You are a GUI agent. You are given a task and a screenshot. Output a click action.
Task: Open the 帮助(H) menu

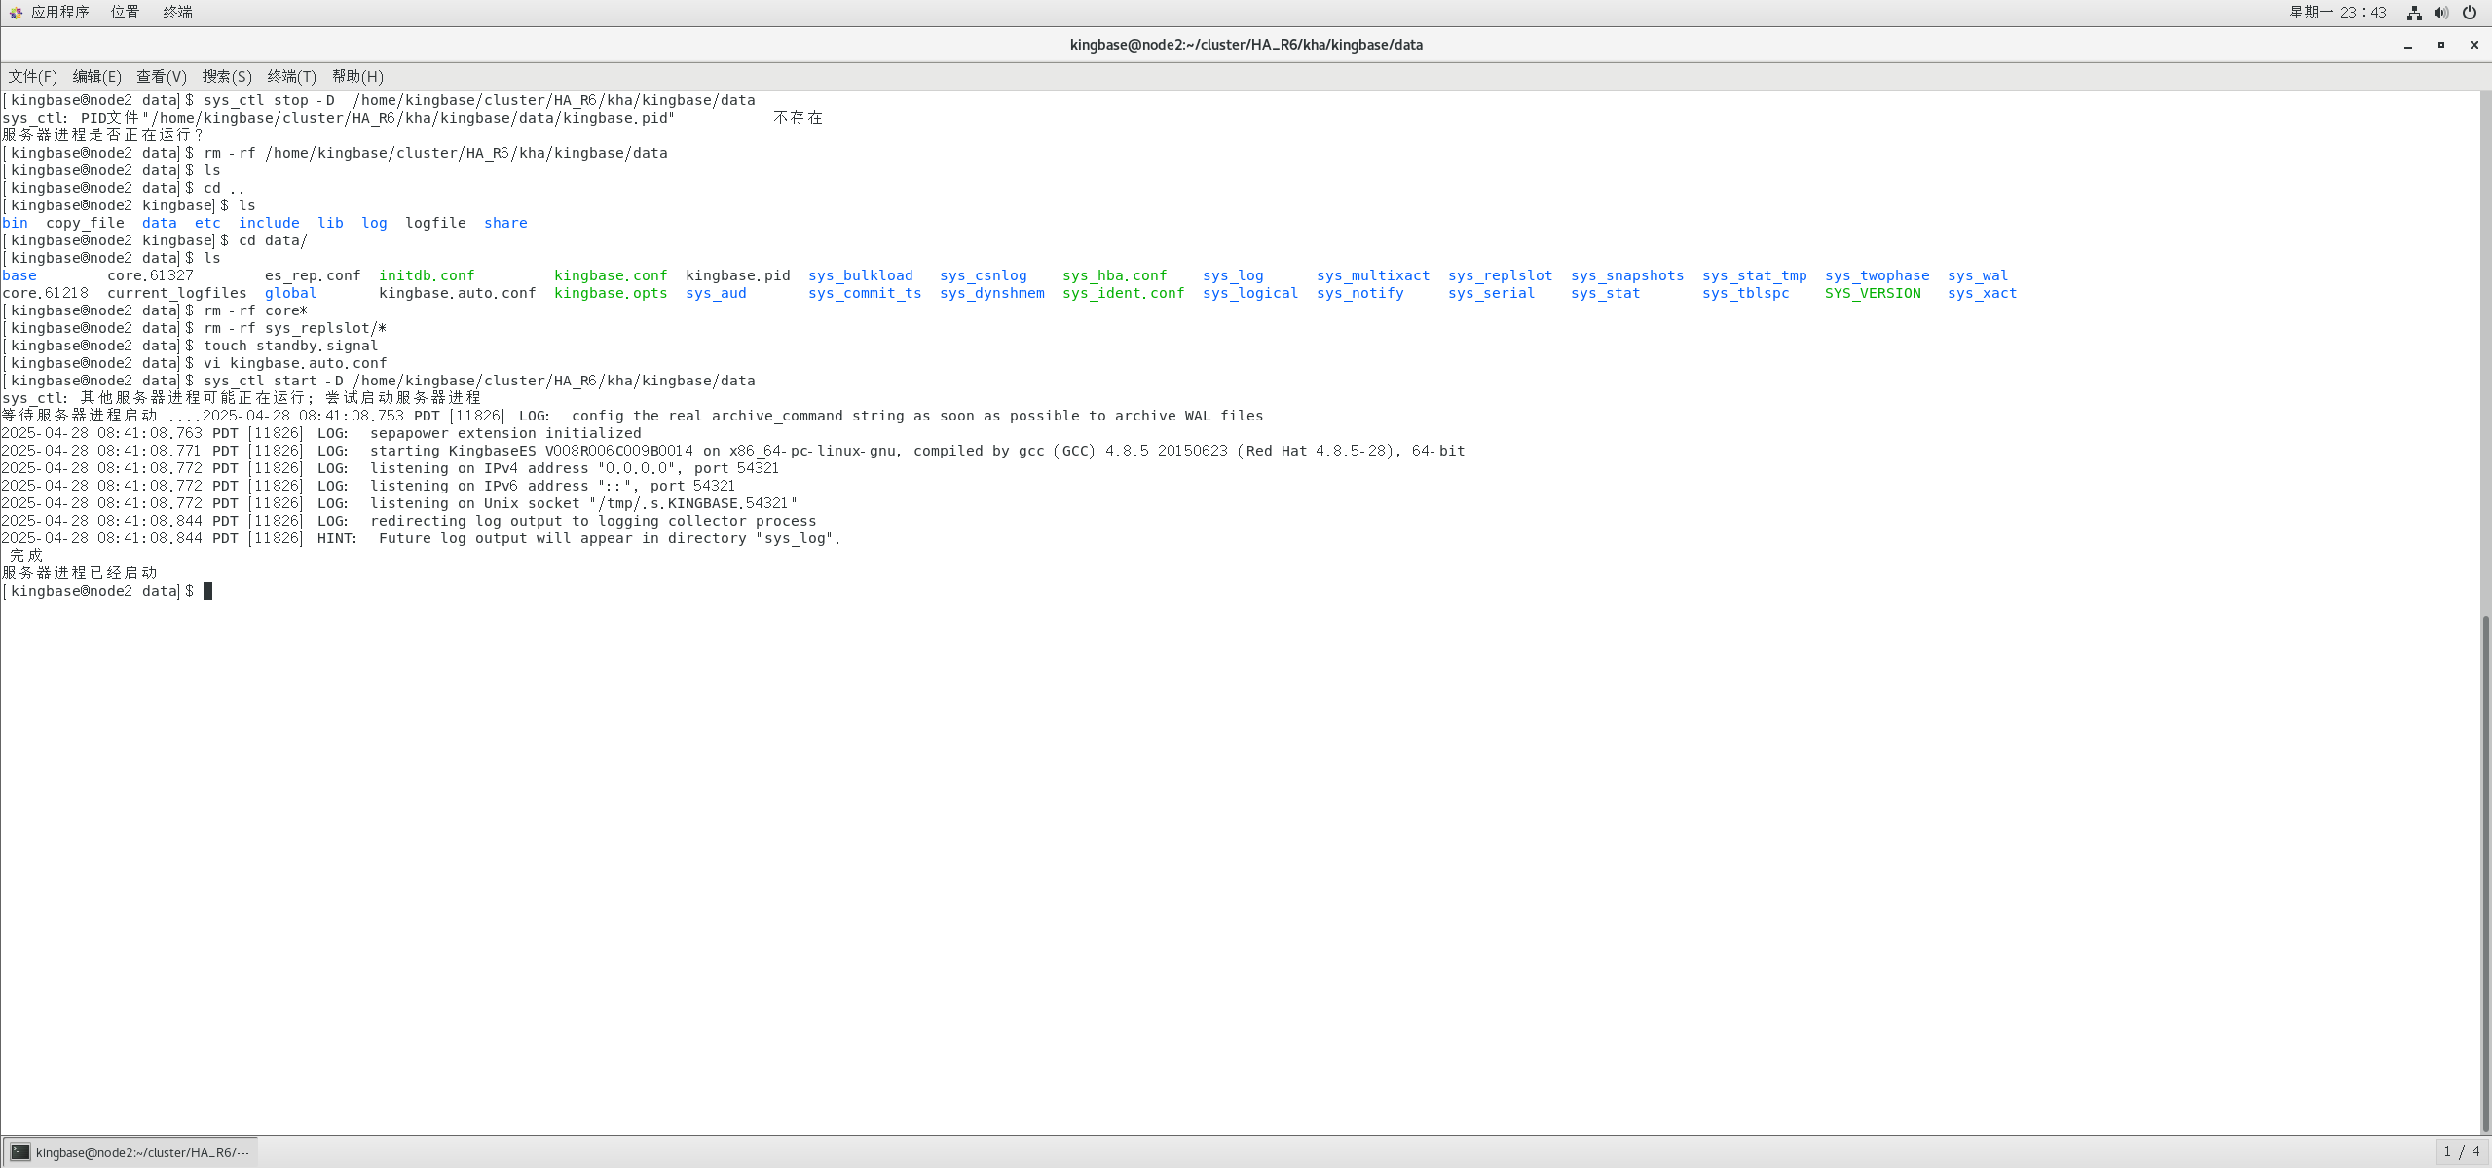(x=357, y=76)
